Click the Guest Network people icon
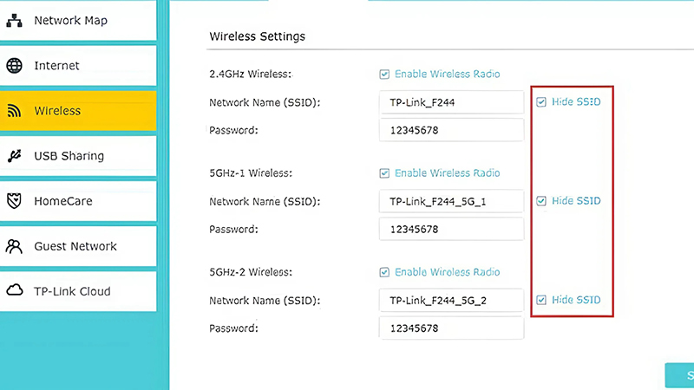This screenshot has width=694, height=390. 14,246
